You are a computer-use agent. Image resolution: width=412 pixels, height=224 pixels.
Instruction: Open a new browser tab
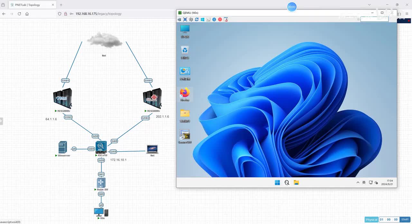point(61,5)
